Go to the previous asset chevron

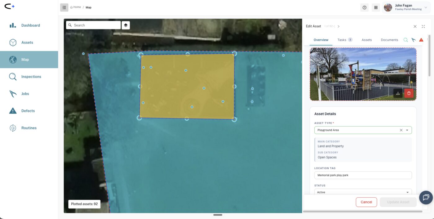(334, 26)
